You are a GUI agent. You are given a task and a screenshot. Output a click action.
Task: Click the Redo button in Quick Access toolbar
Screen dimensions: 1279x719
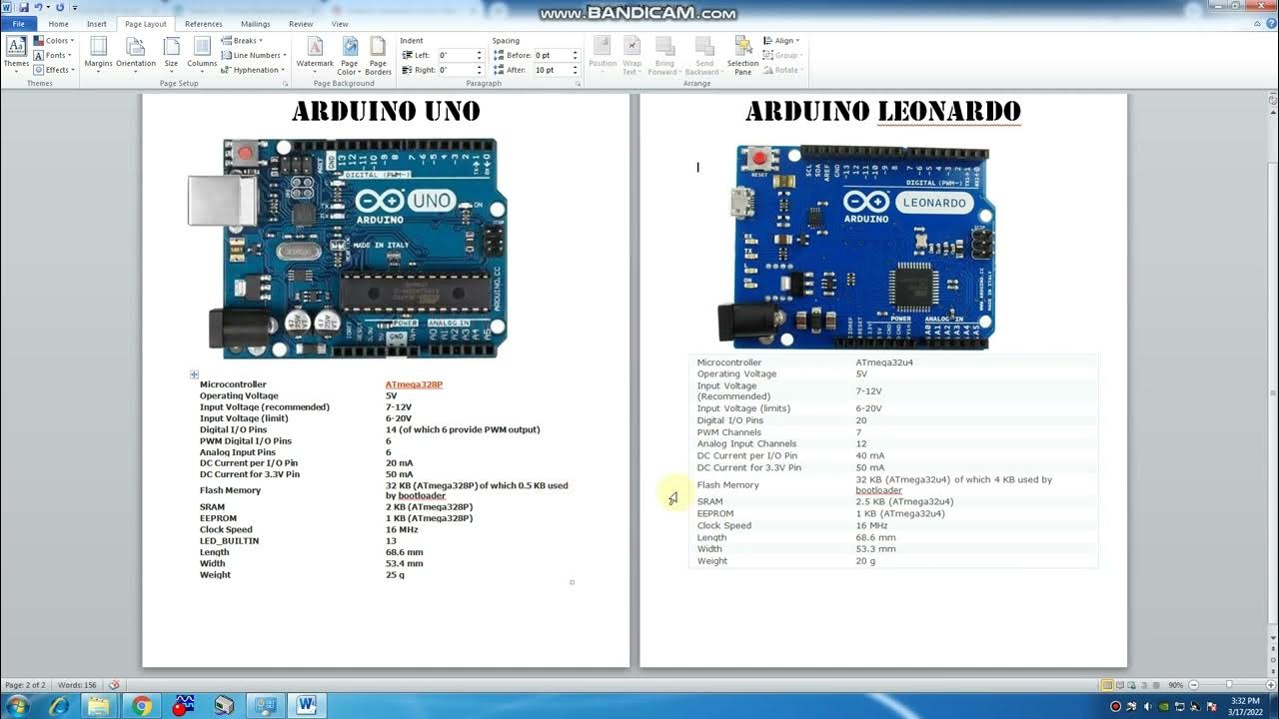[x=60, y=8]
